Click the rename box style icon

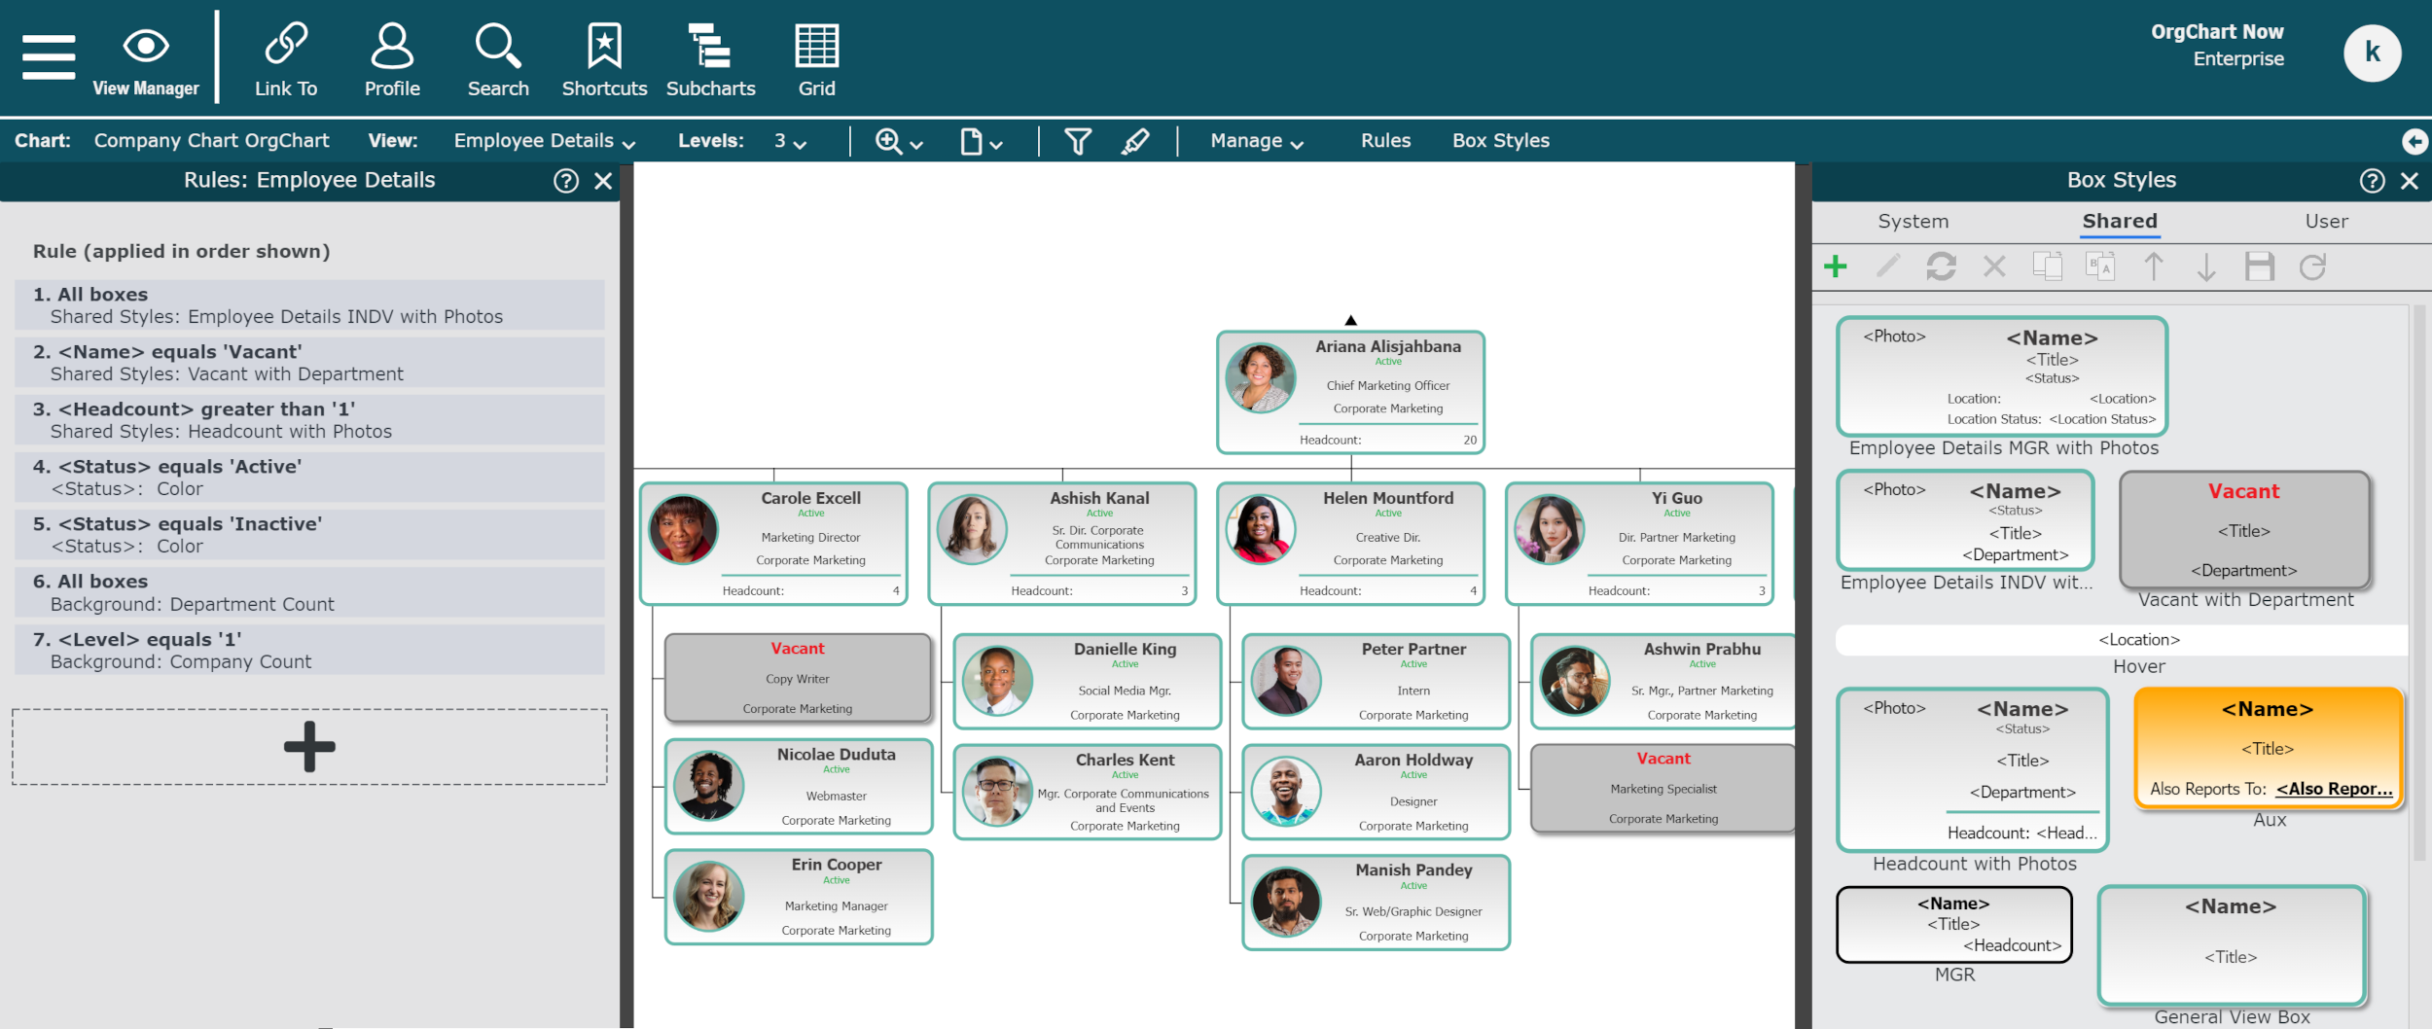click(2100, 266)
